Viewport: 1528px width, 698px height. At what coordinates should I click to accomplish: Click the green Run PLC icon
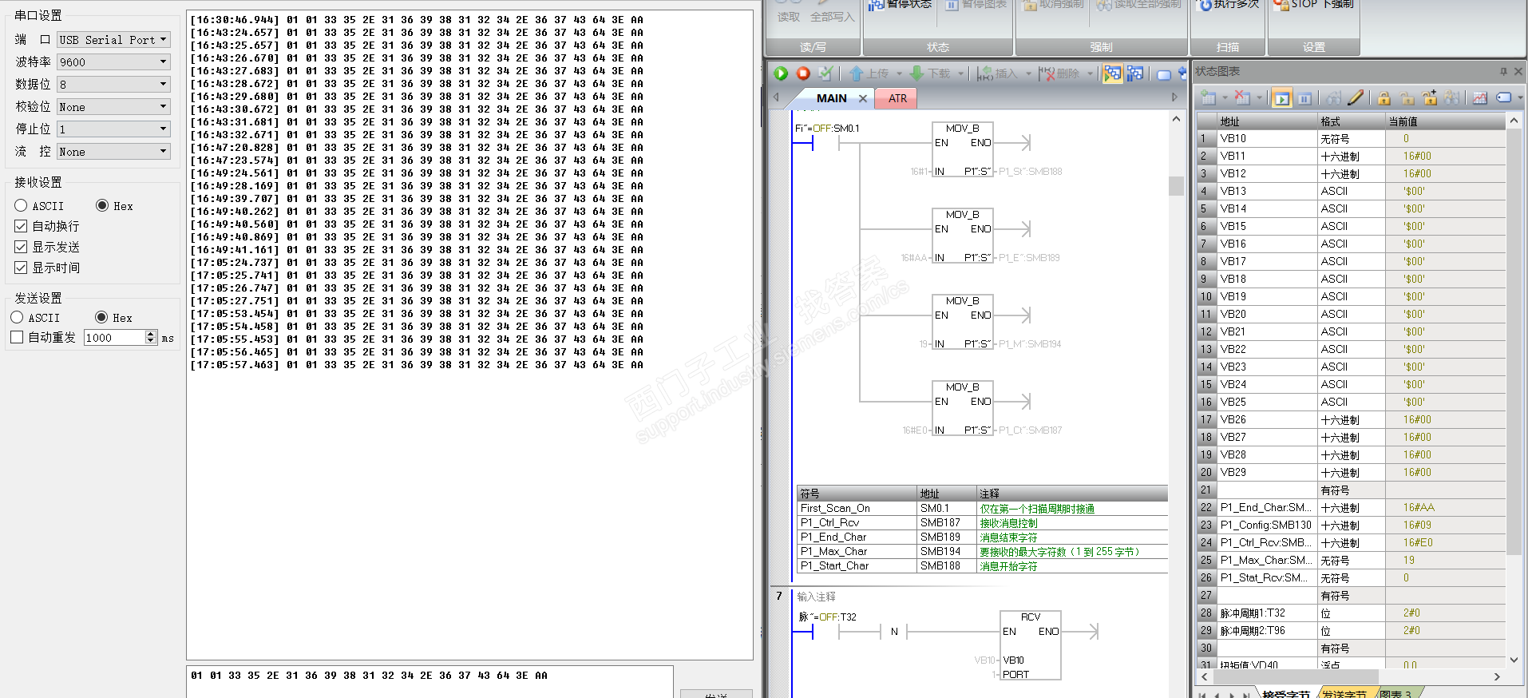[781, 73]
